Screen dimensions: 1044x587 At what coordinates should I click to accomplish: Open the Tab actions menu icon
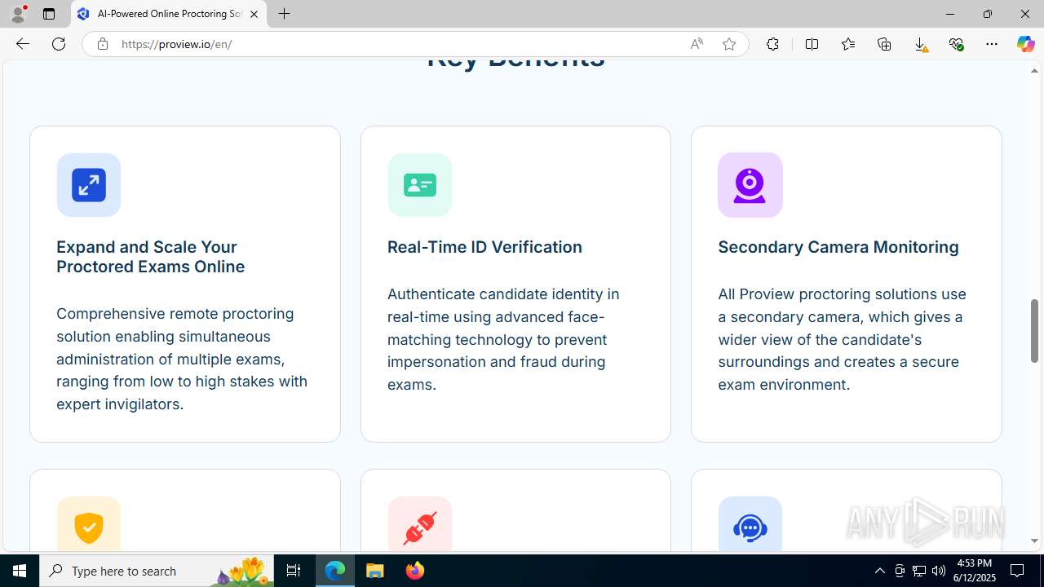tap(49, 14)
